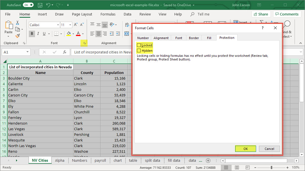Expand the font size dropdown
Screen dimensions: 305x171
70,25
